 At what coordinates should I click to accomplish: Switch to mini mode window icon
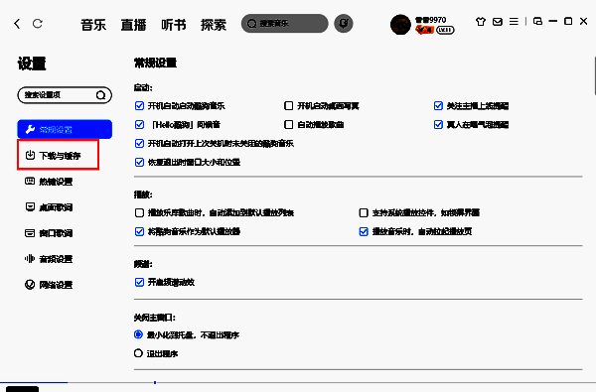tap(537, 21)
